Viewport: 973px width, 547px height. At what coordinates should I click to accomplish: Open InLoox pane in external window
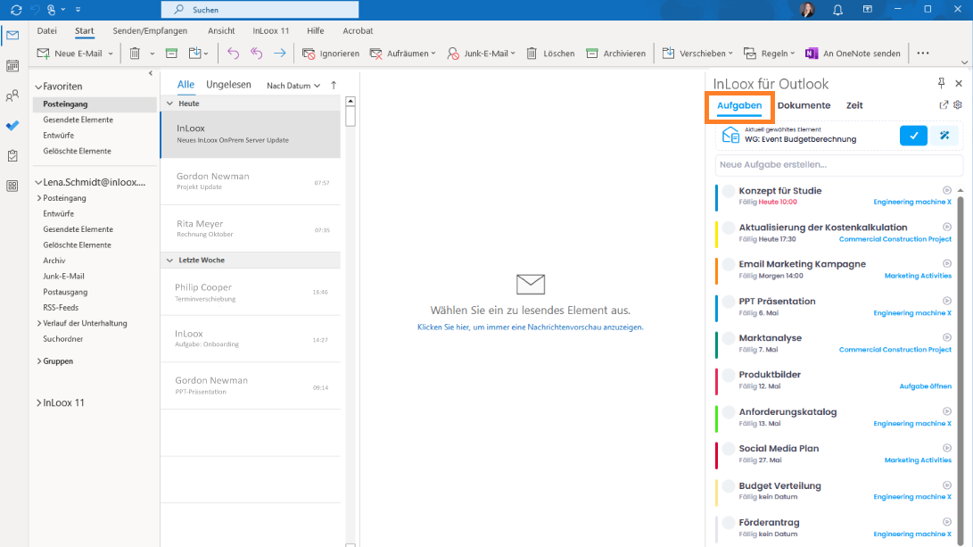click(x=944, y=105)
